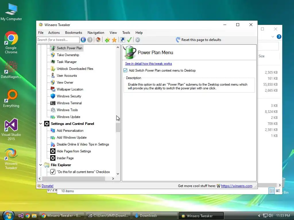294x220 pixels.
Task: Open the https://winaero.com link
Action: (237, 186)
